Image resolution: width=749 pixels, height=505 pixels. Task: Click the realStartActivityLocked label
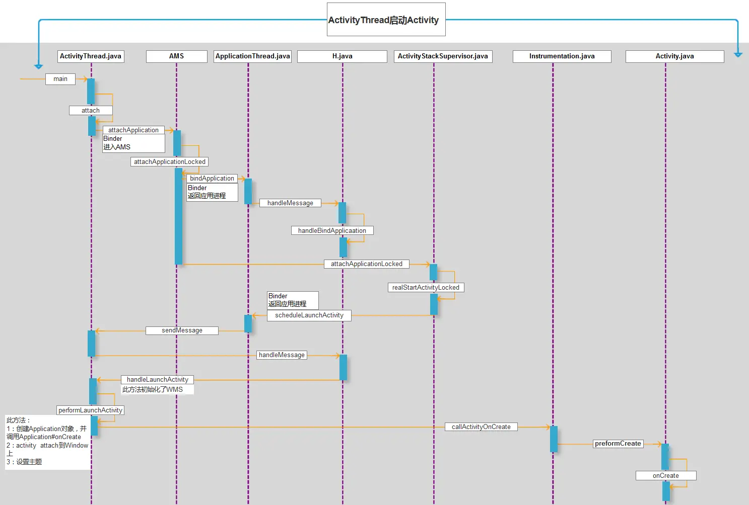tap(426, 288)
